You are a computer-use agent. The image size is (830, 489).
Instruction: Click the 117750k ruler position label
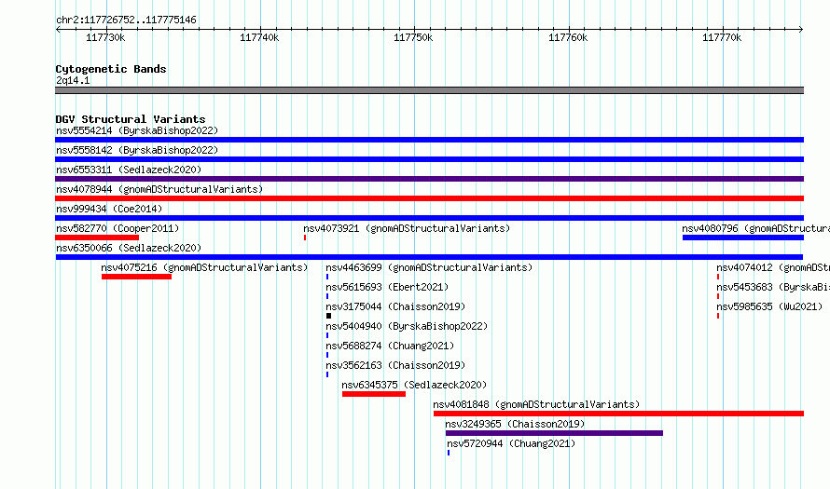[x=413, y=37]
